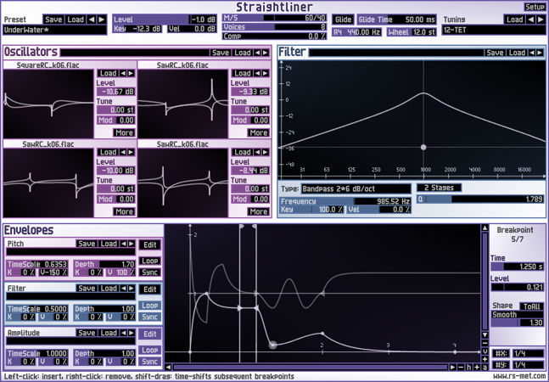Click Edit for the Amplitude envelope
This screenshot has height=382, width=549.
pyautogui.click(x=150, y=334)
